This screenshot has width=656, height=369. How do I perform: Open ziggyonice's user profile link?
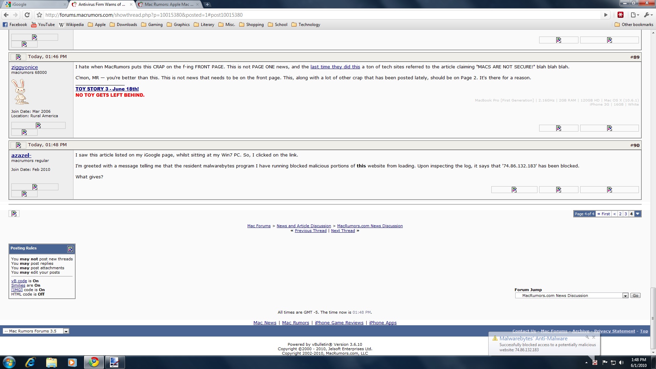tap(25, 67)
